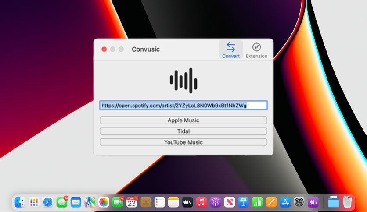Close the Convusic window
Image resolution: width=367 pixels, height=212 pixels.
coord(104,49)
